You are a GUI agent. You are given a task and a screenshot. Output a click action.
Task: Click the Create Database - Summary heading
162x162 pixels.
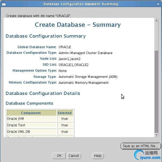pos(78,25)
